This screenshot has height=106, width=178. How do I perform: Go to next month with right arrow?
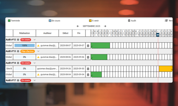[x=105, y=26]
